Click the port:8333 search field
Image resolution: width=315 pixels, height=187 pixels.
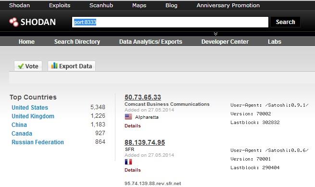point(170,22)
